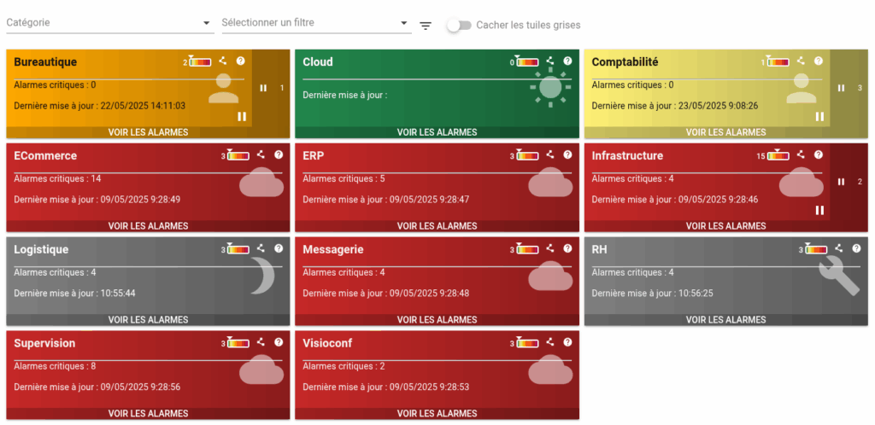Open help for ECommerce tile
Screen dimensions: 875x425
279,154
